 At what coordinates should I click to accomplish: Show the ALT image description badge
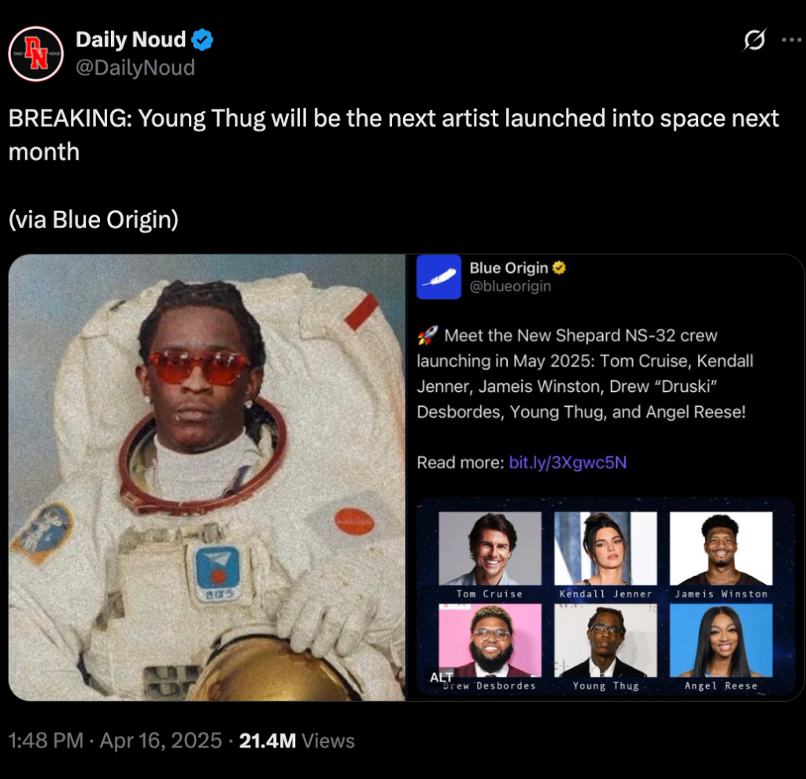442,677
